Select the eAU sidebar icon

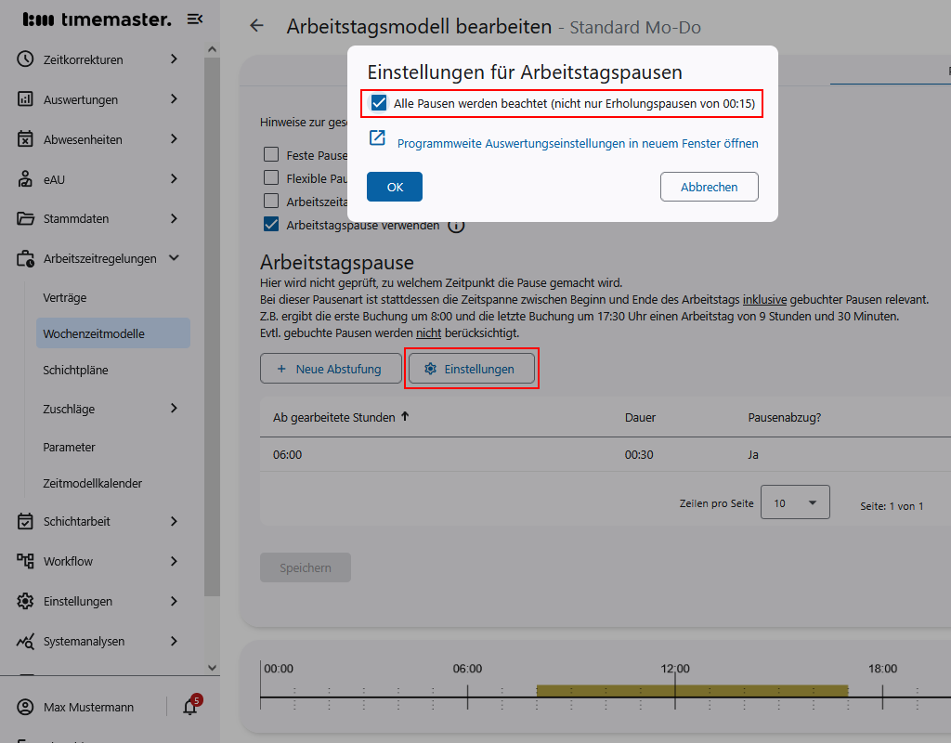[x=26, y=178]
